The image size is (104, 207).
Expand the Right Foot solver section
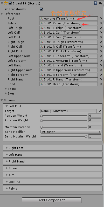tap(53, 148)
